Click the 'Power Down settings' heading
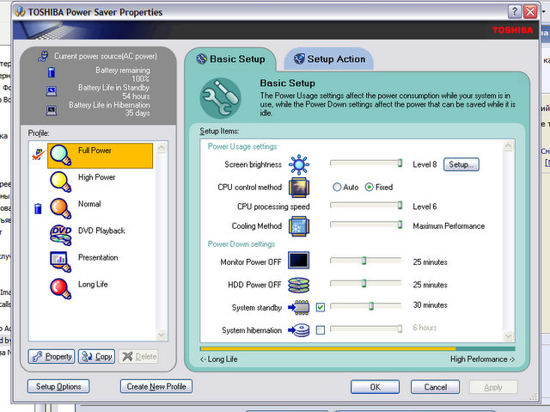 pos(241,244)
